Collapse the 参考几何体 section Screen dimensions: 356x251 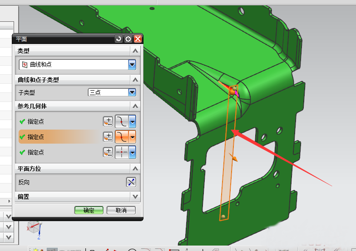(135, 106)
